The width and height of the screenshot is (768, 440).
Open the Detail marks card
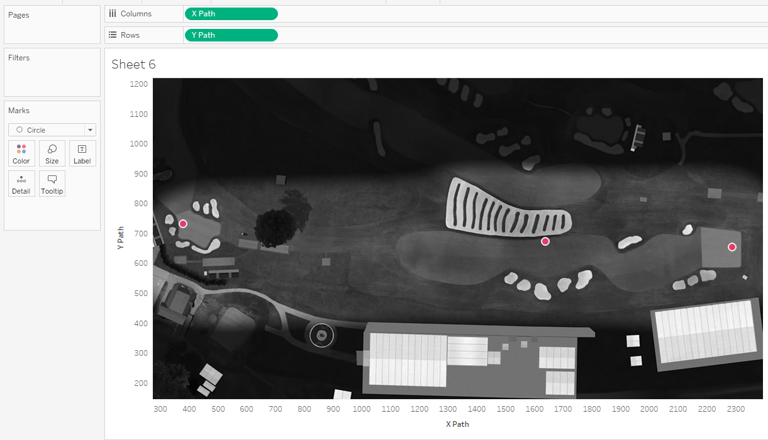tap(21, 184)
